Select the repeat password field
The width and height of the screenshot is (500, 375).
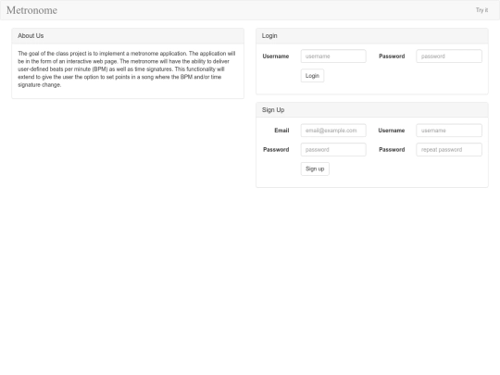click(x=449, y=150)
